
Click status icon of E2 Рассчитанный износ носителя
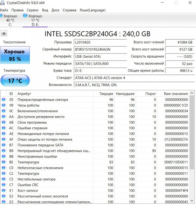click(3, 196)
